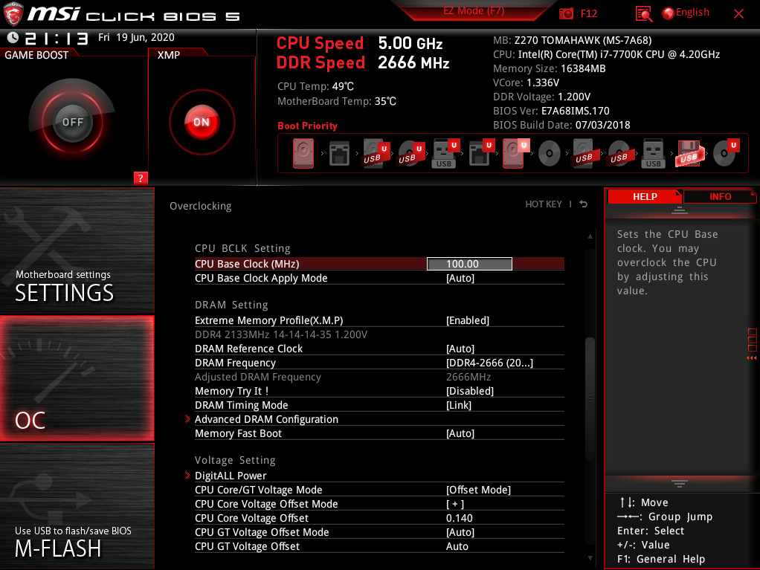760x570 pixels.
Task: Switch to EZ Mode (F7)
Action: point(474,10)
